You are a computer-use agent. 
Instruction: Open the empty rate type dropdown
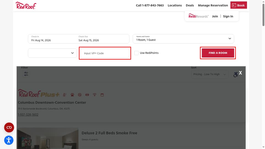click(x=52, y=53)
